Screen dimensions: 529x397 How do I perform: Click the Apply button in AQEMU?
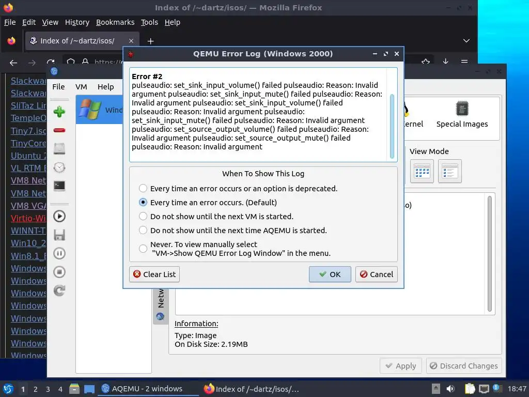401,366
